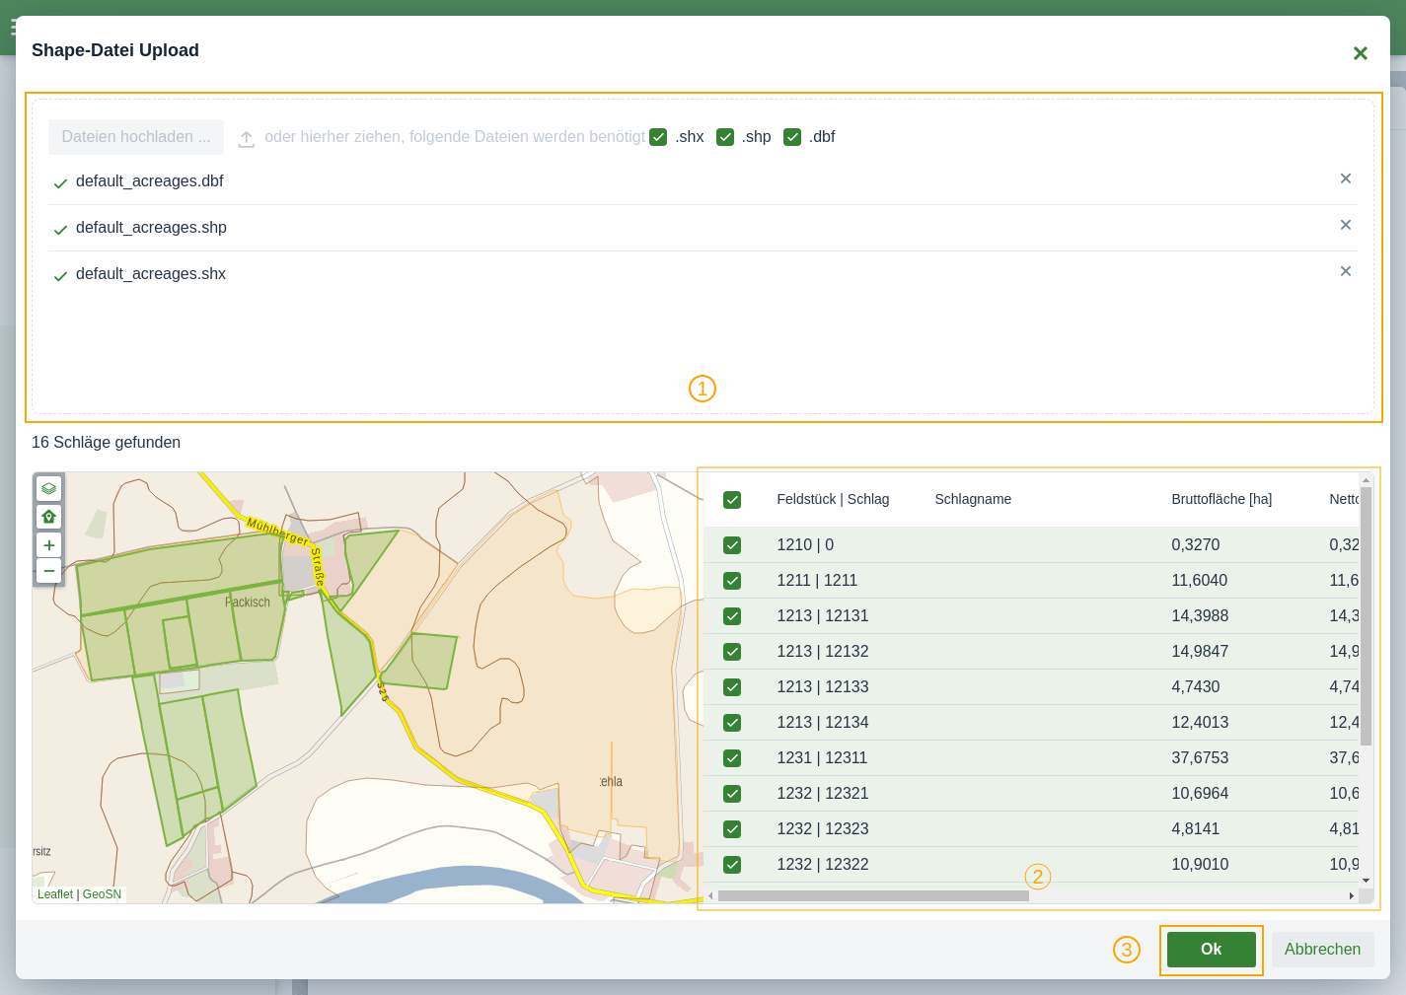1406x995 pixels.
Task: Click the Dateien hochladen button
Action: 136,137
